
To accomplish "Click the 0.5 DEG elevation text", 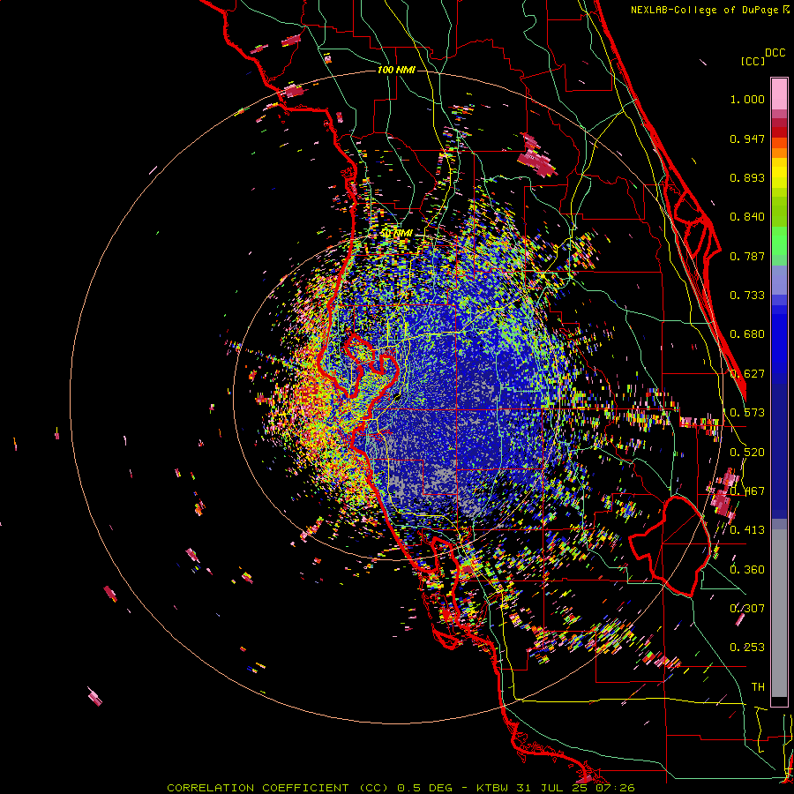I will 423,788.
